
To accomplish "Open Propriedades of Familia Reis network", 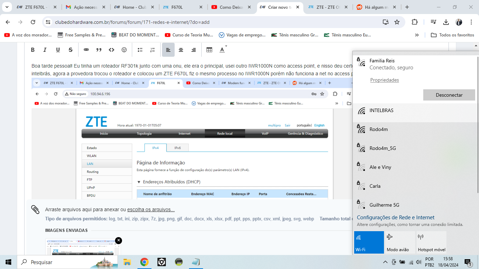I will click(385, 80).
